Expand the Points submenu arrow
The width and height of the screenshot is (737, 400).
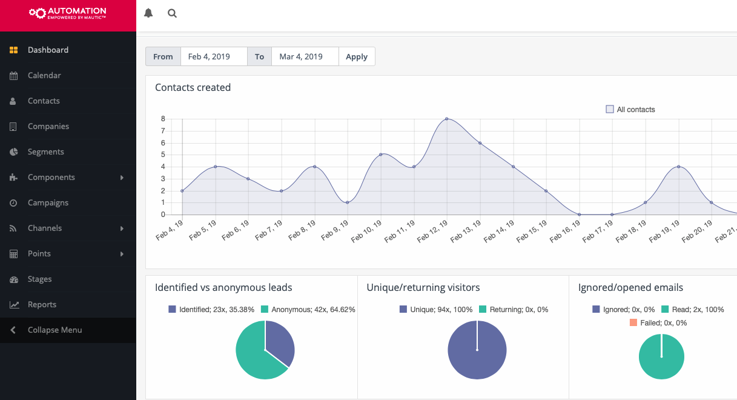pyautogui.click(x=122, y=254)
